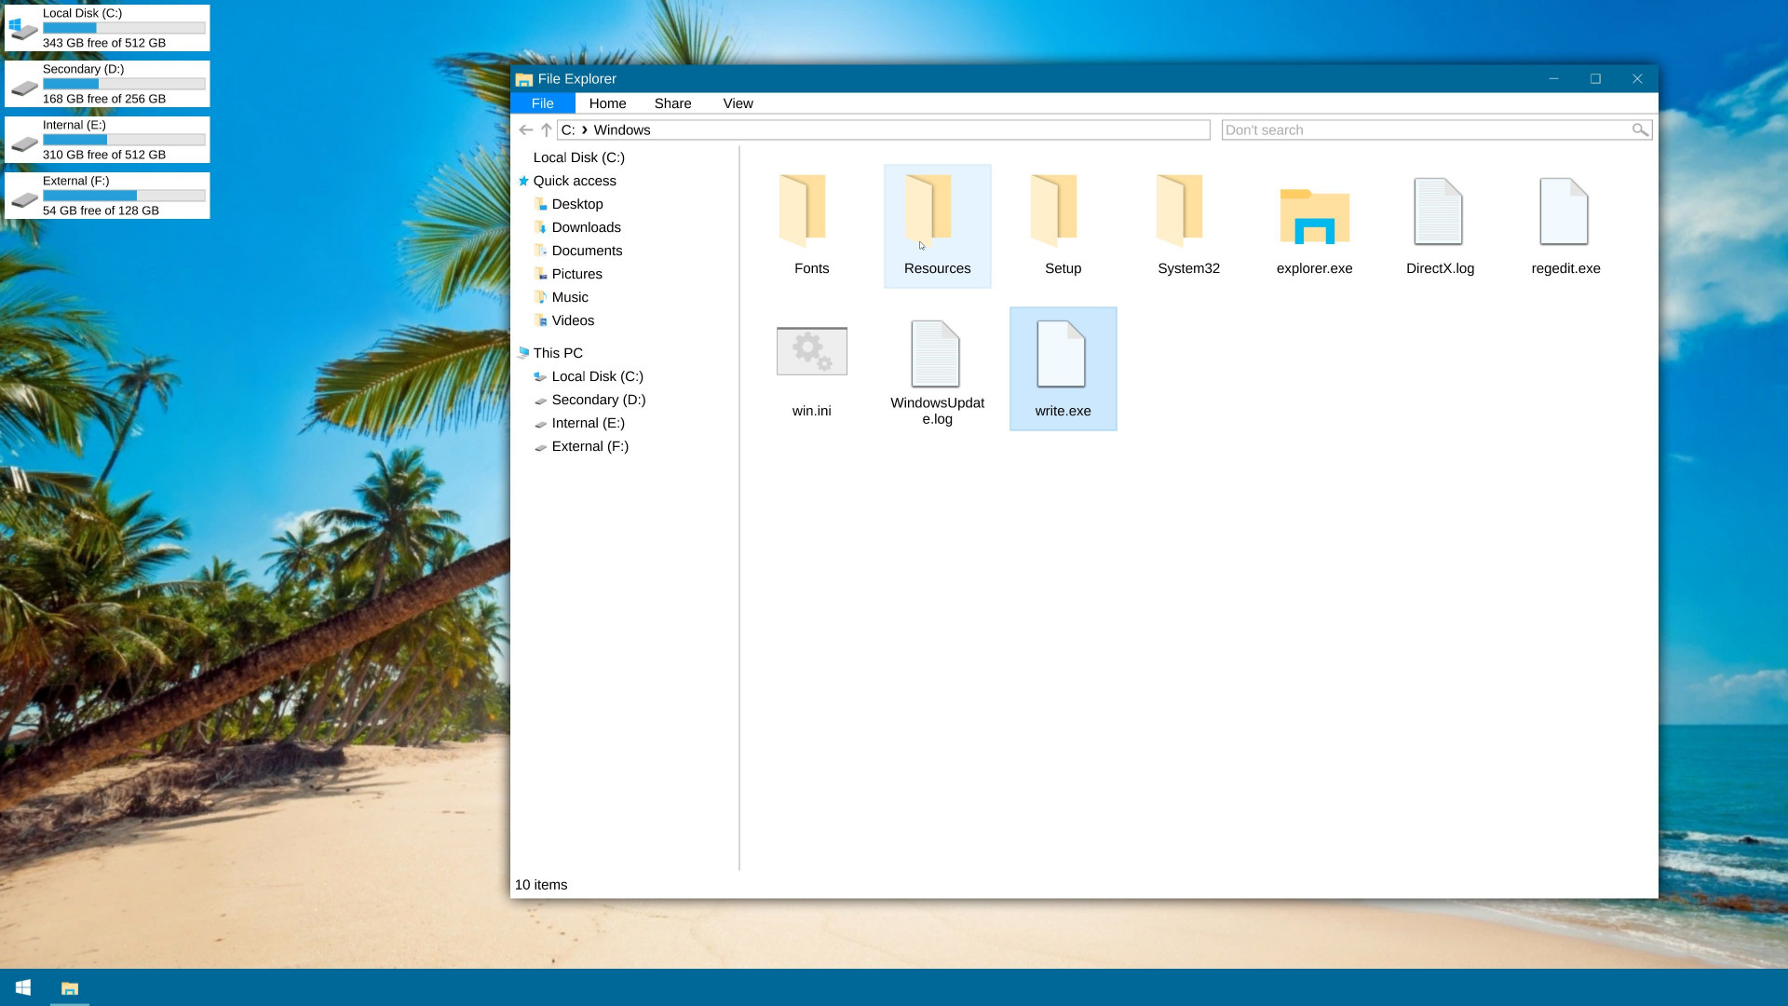1788x1006 pixels.
Task: Click Local Disk (C:) at top of navigation pane
Action: (578, 157)
